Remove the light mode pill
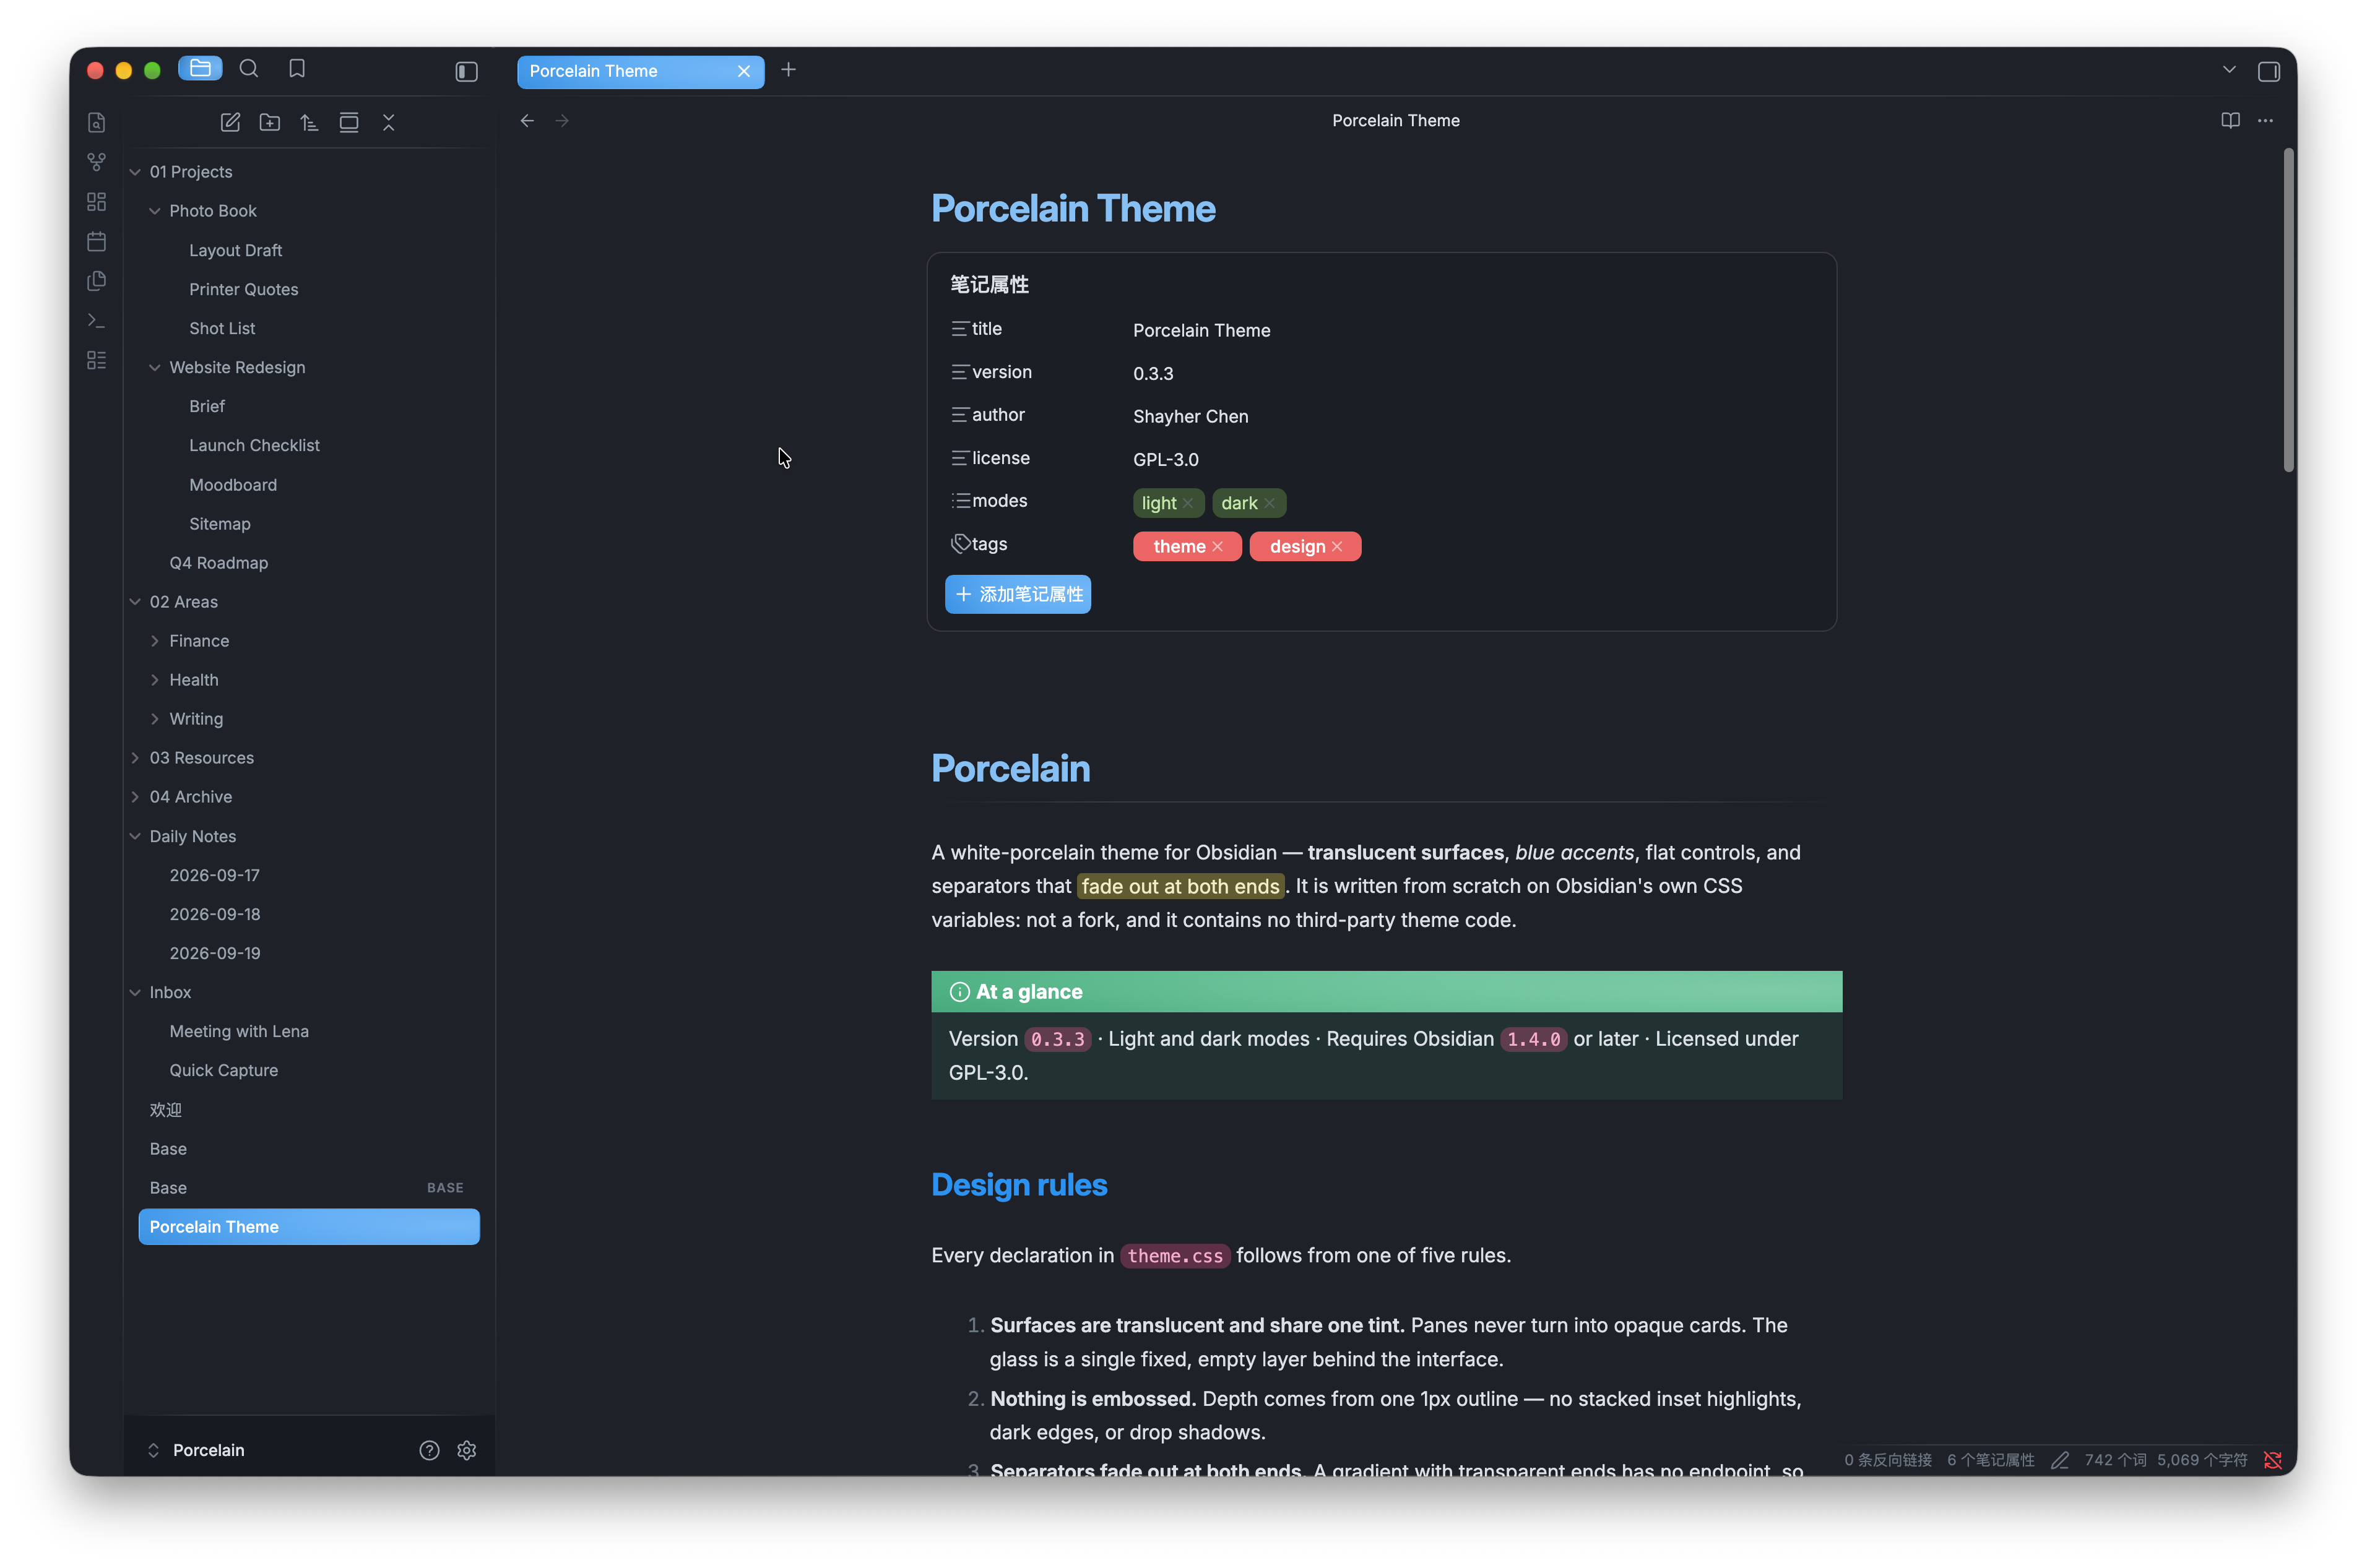This screenshot has width=2367, height=1568. click(1187, 503)
